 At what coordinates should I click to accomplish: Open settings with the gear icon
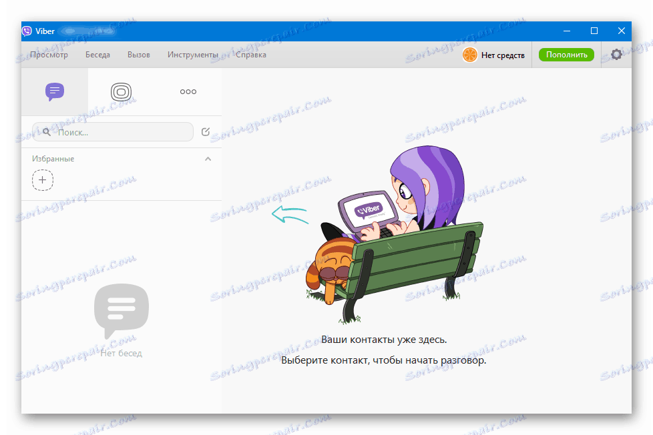[616, 55]
